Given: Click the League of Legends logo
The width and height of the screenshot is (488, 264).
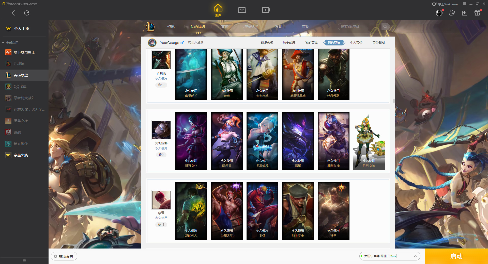Looking at the screenshot, I should [x=150, y=27].
